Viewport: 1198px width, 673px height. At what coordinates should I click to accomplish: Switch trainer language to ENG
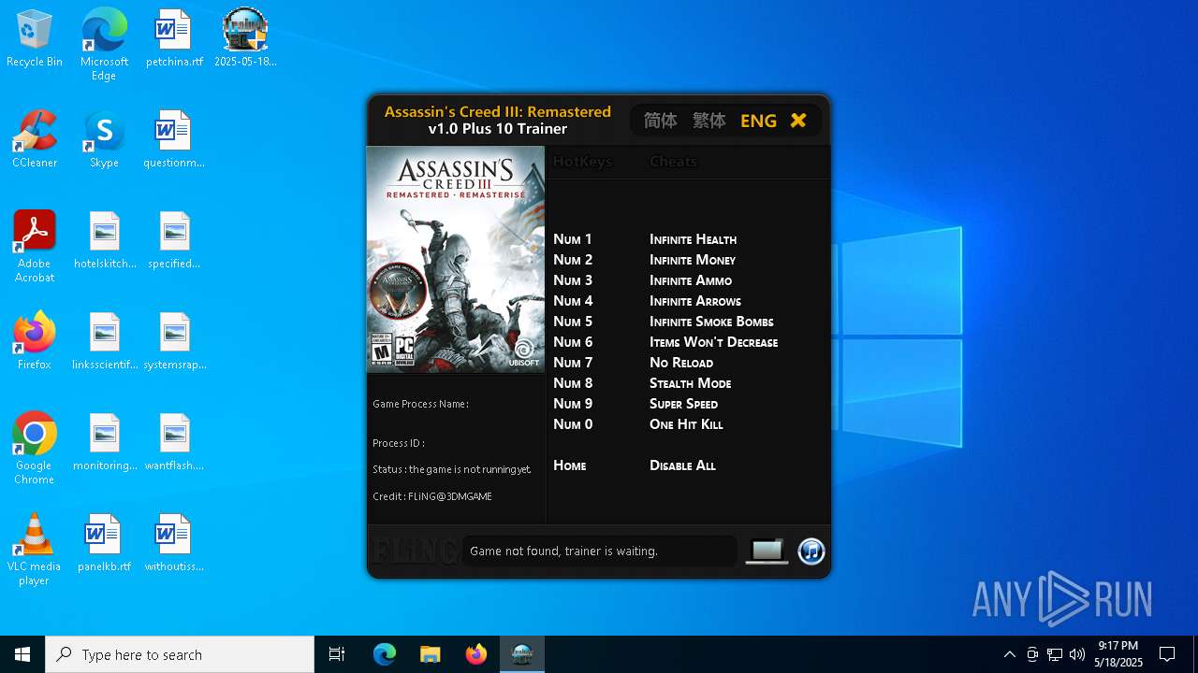coord(758,121)
